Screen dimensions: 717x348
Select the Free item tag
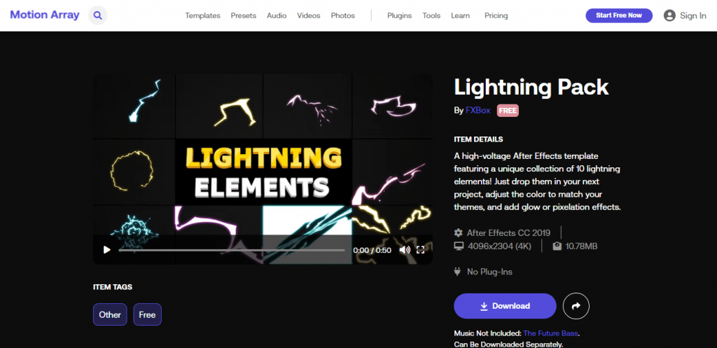(147, 314)
